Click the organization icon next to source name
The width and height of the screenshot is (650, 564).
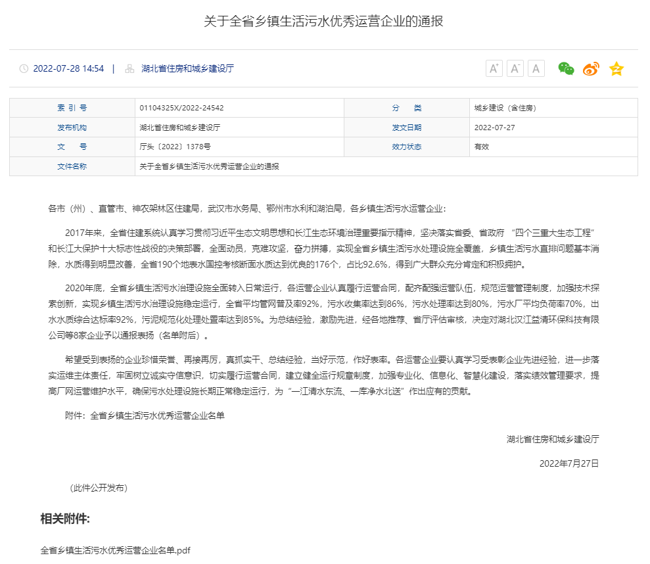pos(129,68)
